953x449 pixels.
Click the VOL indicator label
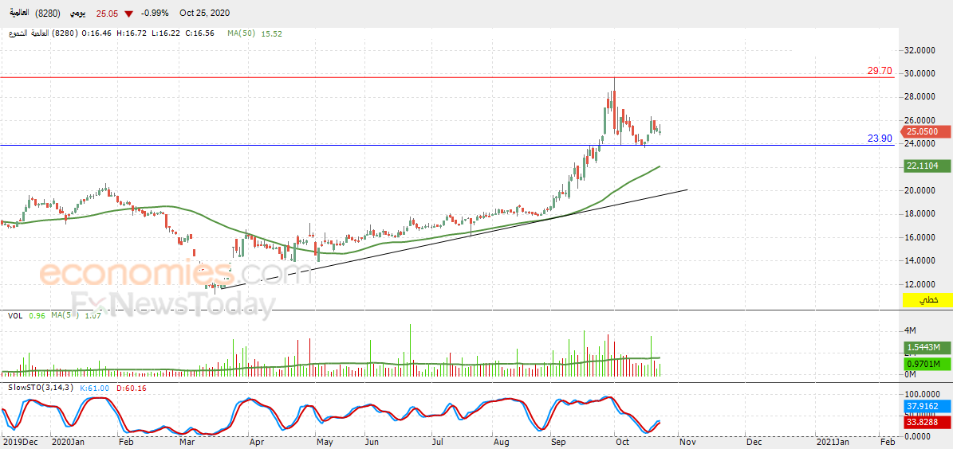(x=17, y=315)
